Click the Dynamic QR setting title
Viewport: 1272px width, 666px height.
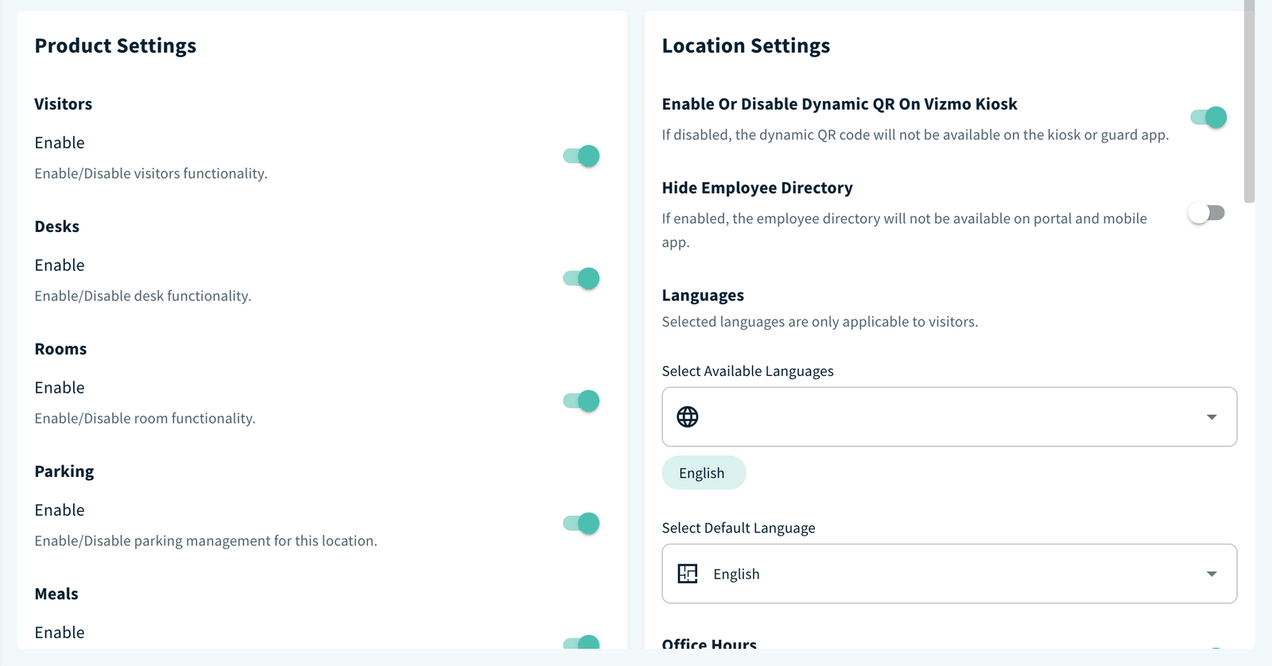pos(840,104)
